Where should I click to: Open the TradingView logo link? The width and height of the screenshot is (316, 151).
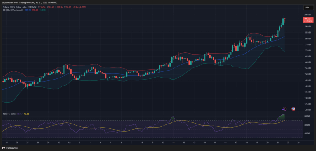click(x=10, y=148)
